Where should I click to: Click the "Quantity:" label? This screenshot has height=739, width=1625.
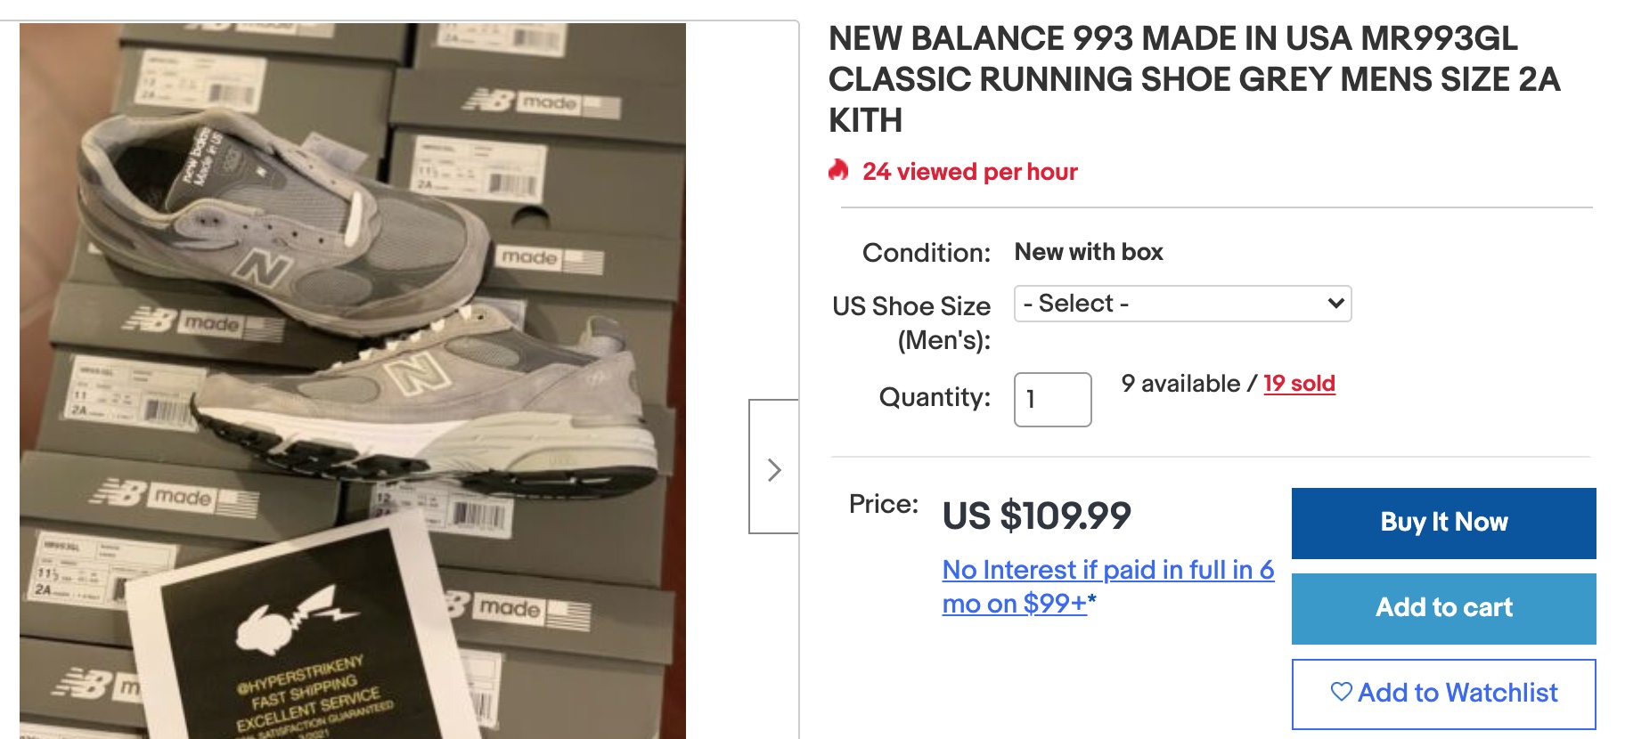(x=935, y=397)
